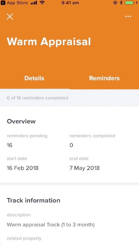Screen dimensions: 139x245
Task: Tap the start date 16 Feb 2018
Action: click(x=23, y=168)
